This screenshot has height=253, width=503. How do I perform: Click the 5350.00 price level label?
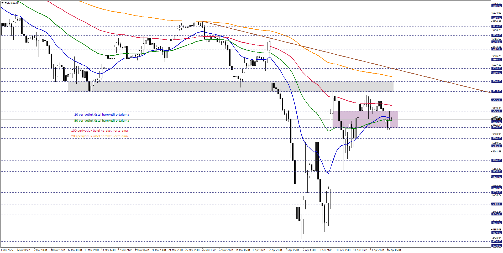click(497, 127)
